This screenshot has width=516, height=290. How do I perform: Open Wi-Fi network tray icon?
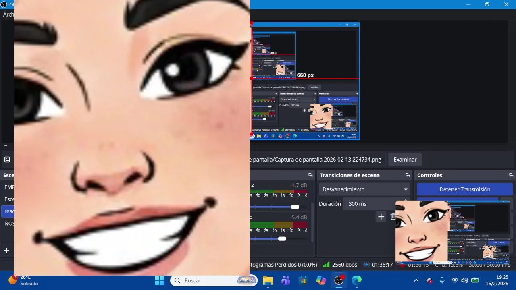click(455, 280)
